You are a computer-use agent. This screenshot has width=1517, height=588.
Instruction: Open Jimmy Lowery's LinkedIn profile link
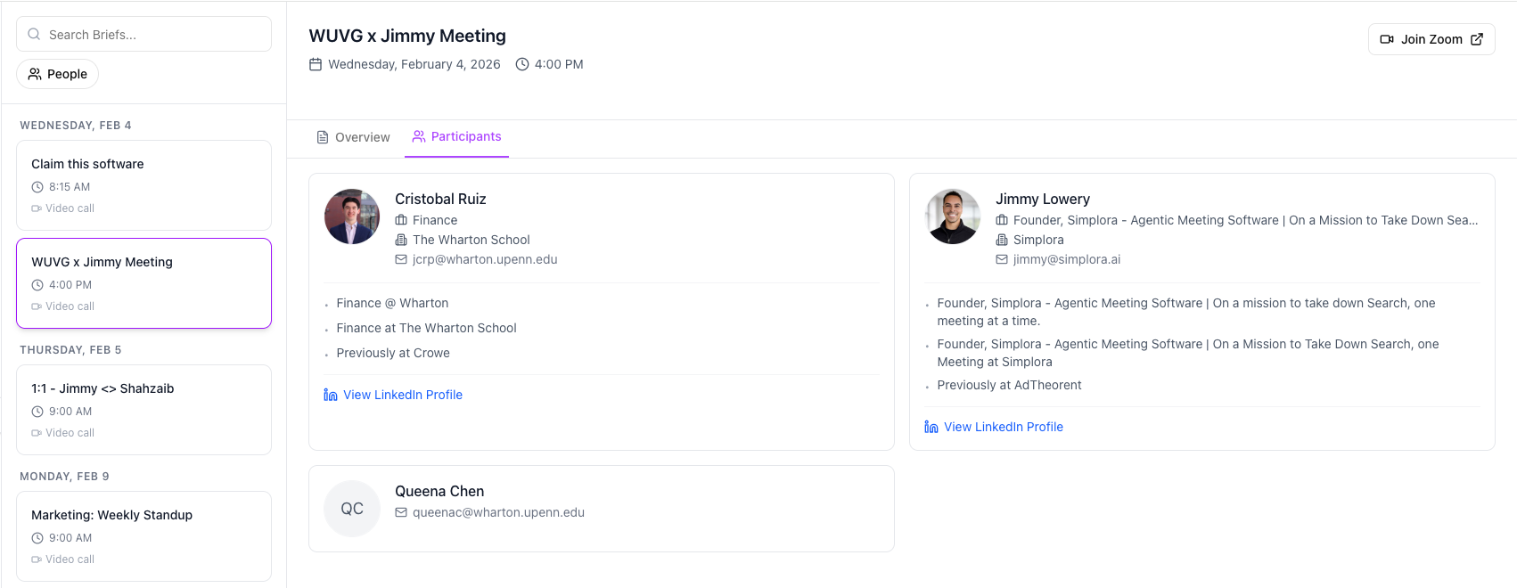pyautogui.click(x=1004, y=426)
